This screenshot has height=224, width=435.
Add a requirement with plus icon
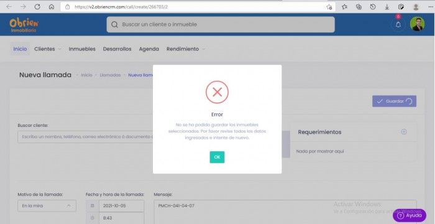click(x=404, y=132)
